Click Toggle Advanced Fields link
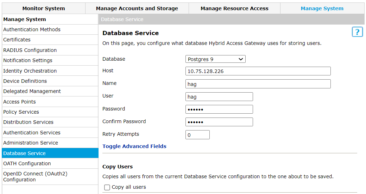This screenshot has width=366, height=194. pos(134,146)
